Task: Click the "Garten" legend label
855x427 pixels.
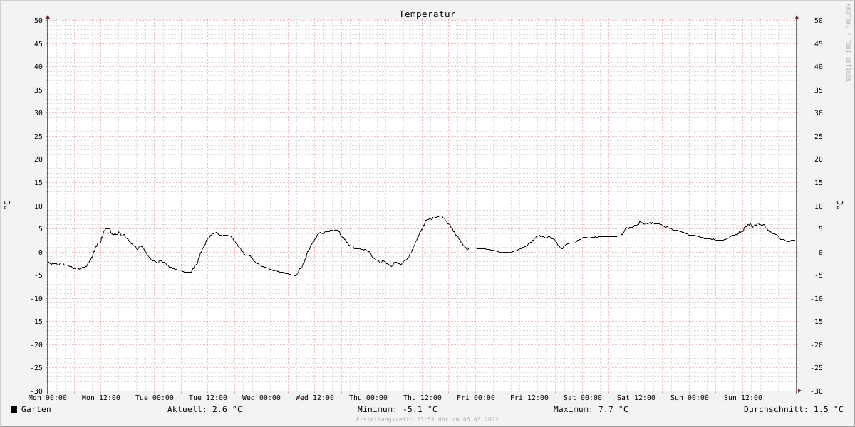Action: pos(36,409)
